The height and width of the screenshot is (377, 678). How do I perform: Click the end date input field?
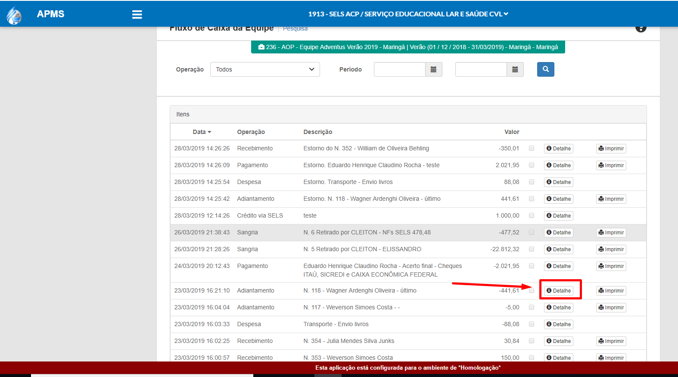(x=481, y=69)
